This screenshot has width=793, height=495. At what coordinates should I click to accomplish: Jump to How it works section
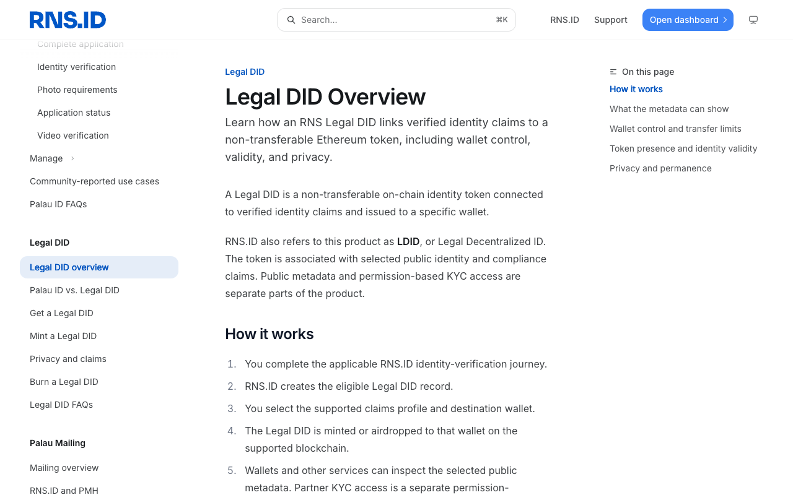click(x=636, y=89)
